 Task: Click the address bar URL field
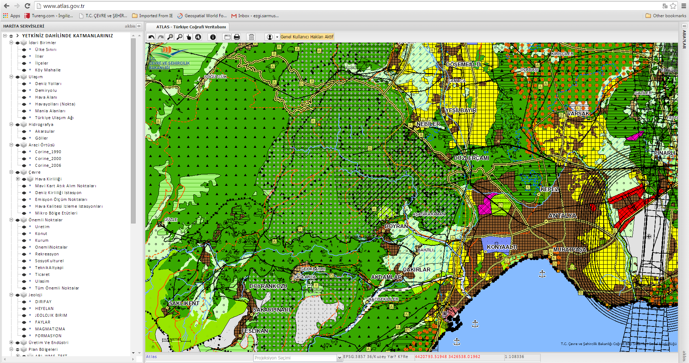[x=348, y=6]
